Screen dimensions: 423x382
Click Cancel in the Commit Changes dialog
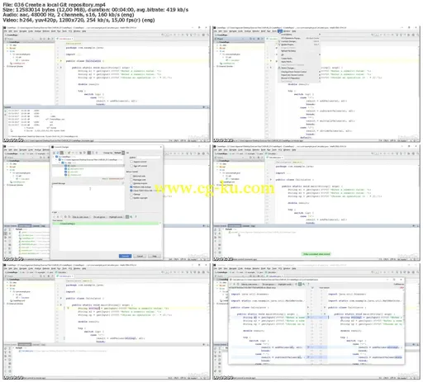[x=140, y=256]
